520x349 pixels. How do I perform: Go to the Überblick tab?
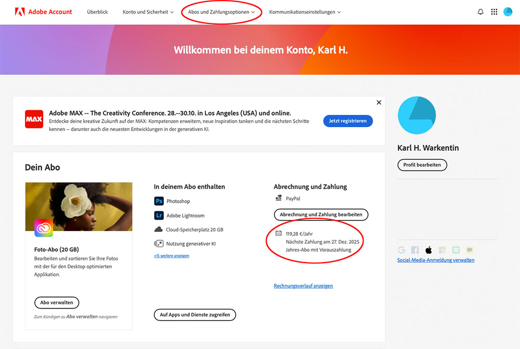pyautogui.click(x=98, y=12)
